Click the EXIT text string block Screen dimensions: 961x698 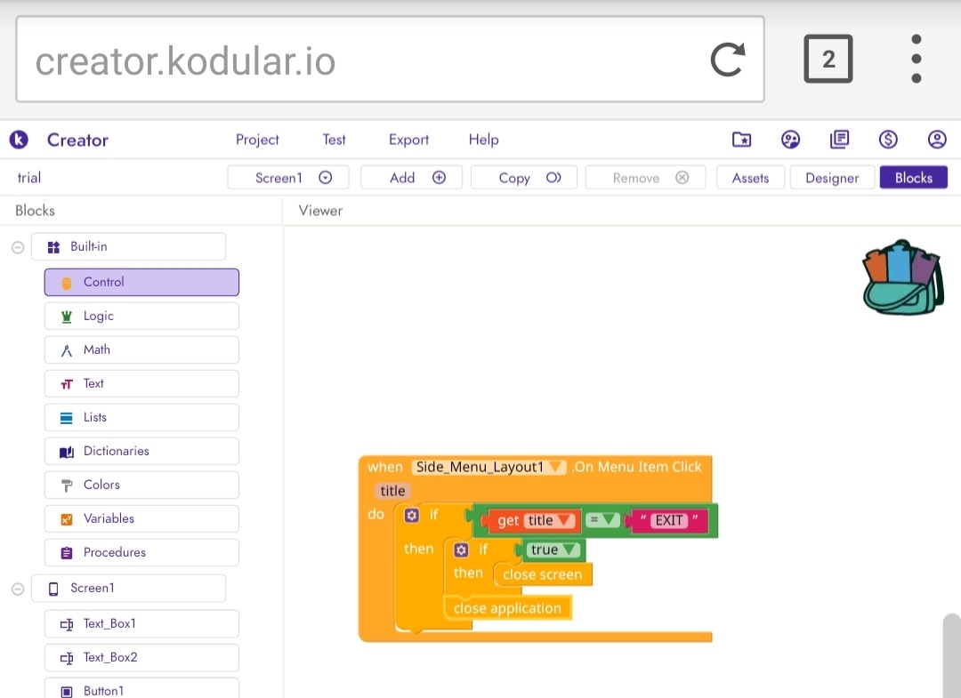pyautogui.click(x=669, y=520)
